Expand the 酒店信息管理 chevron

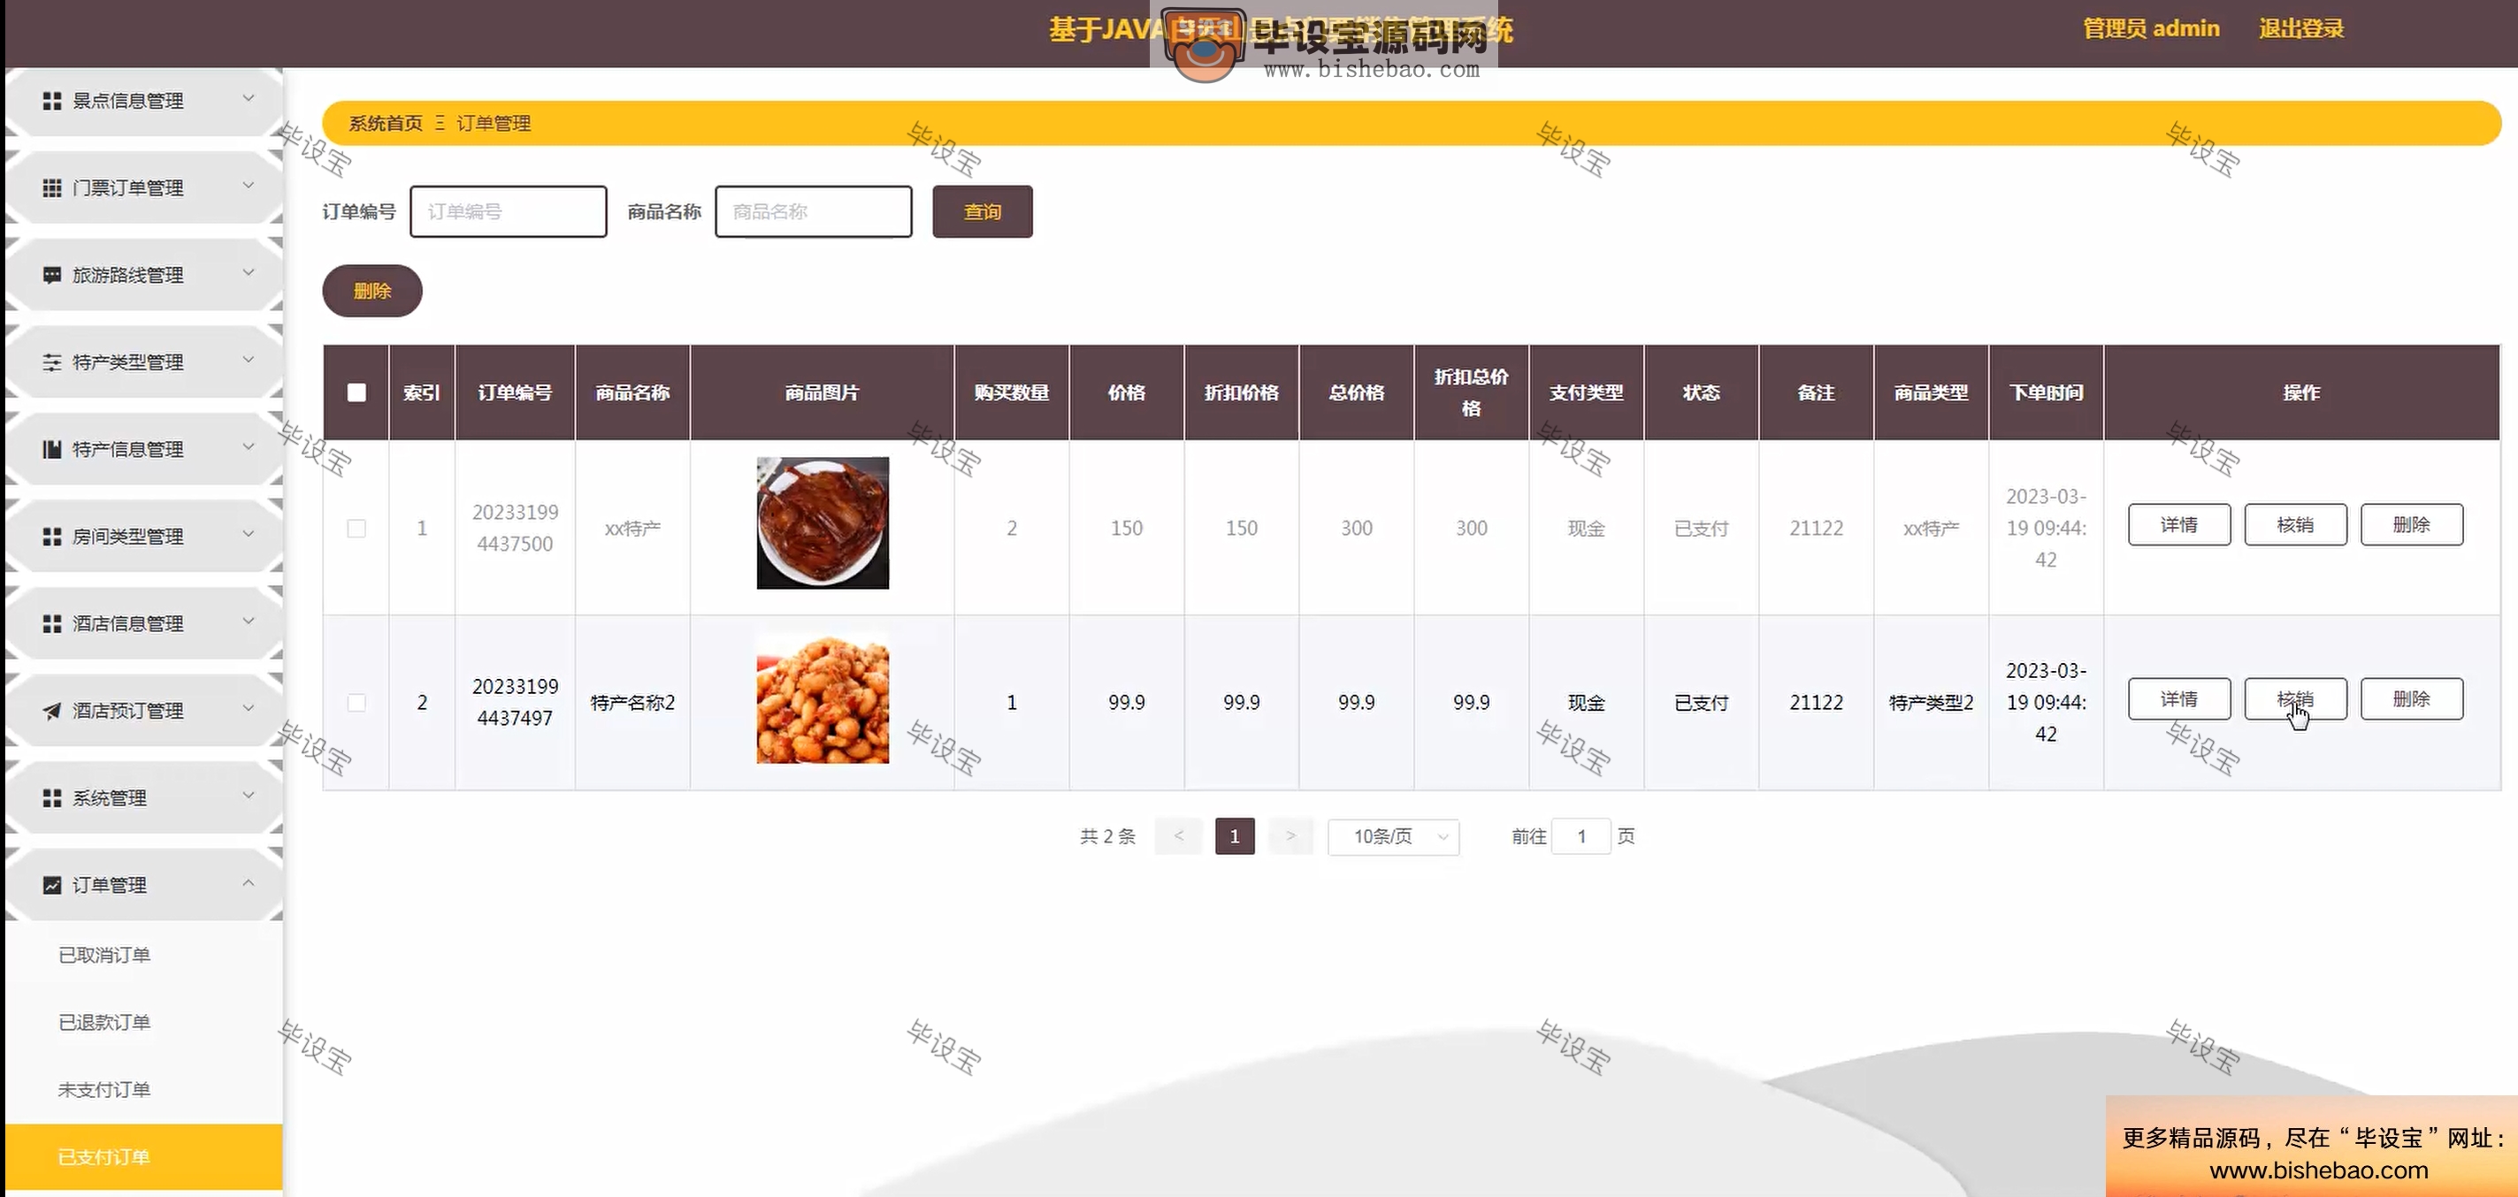click(249, 621)
